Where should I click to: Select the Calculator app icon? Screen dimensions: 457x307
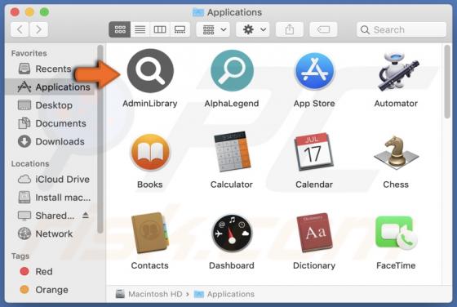point(232,152)
